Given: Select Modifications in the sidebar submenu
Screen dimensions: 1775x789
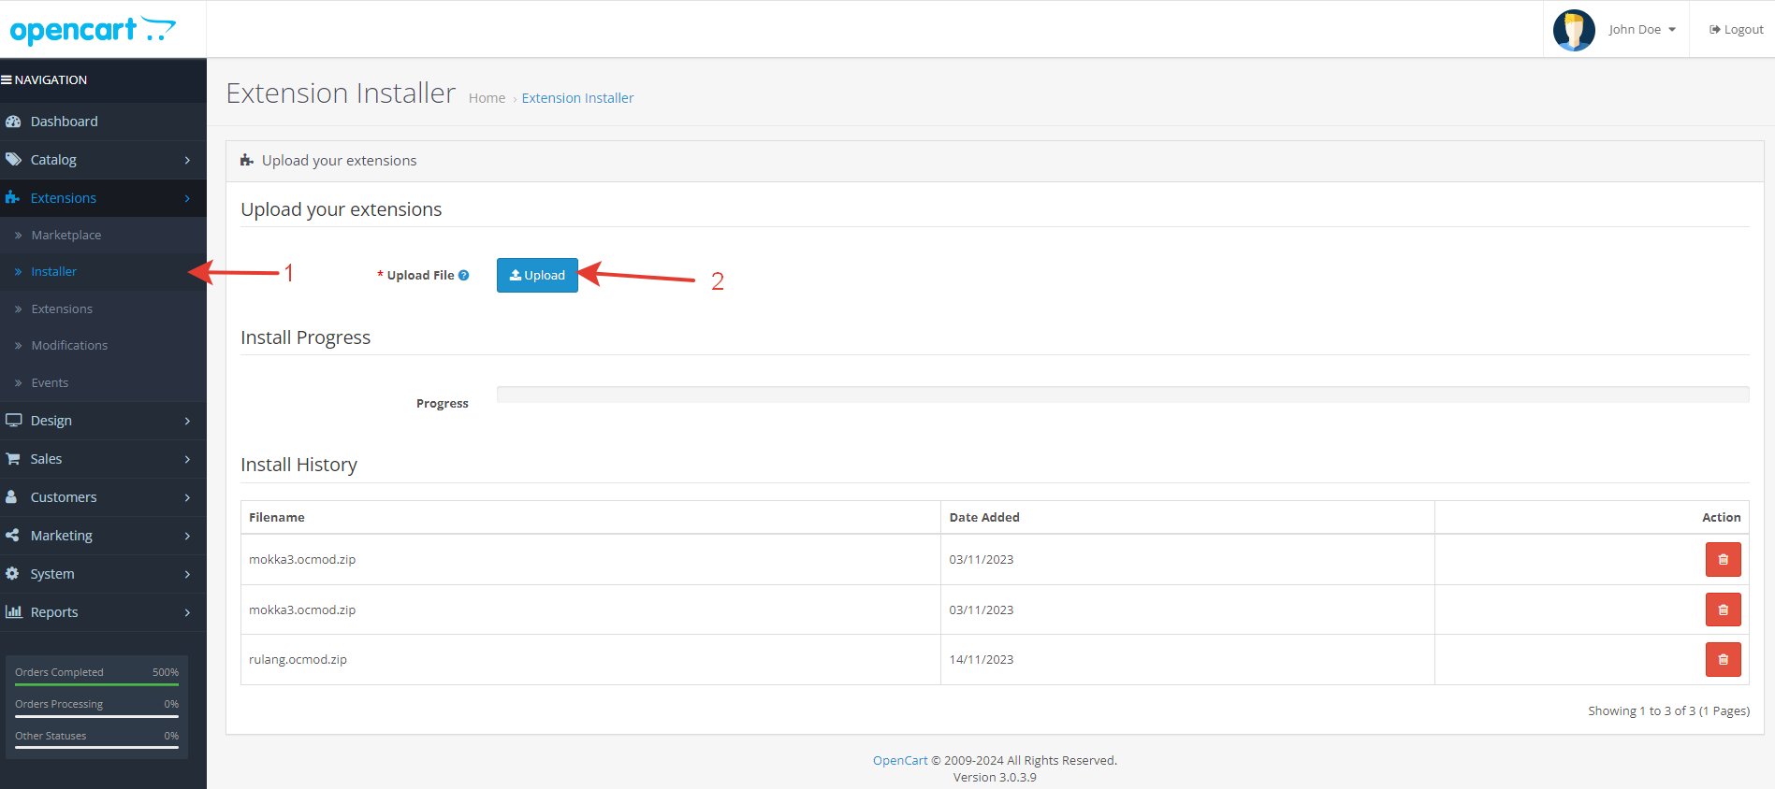Looking at the screenshot, I should [x=69, y=346].
